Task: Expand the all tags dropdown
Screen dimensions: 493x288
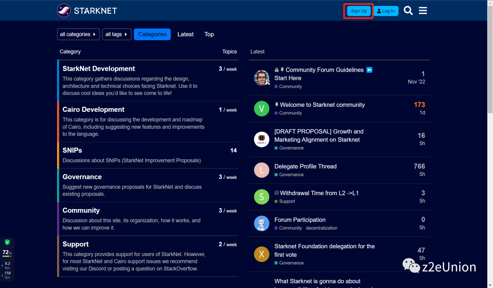Action: point(116,34)
